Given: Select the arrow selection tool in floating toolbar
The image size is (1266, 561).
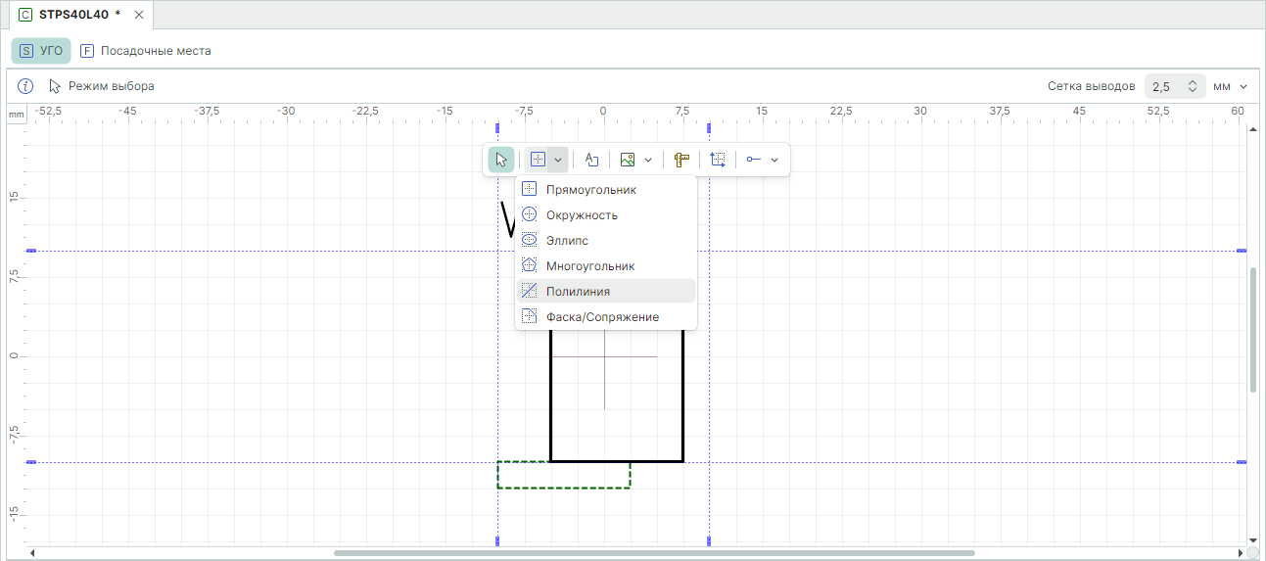Looking at the screenshot, I should [501, 160].
